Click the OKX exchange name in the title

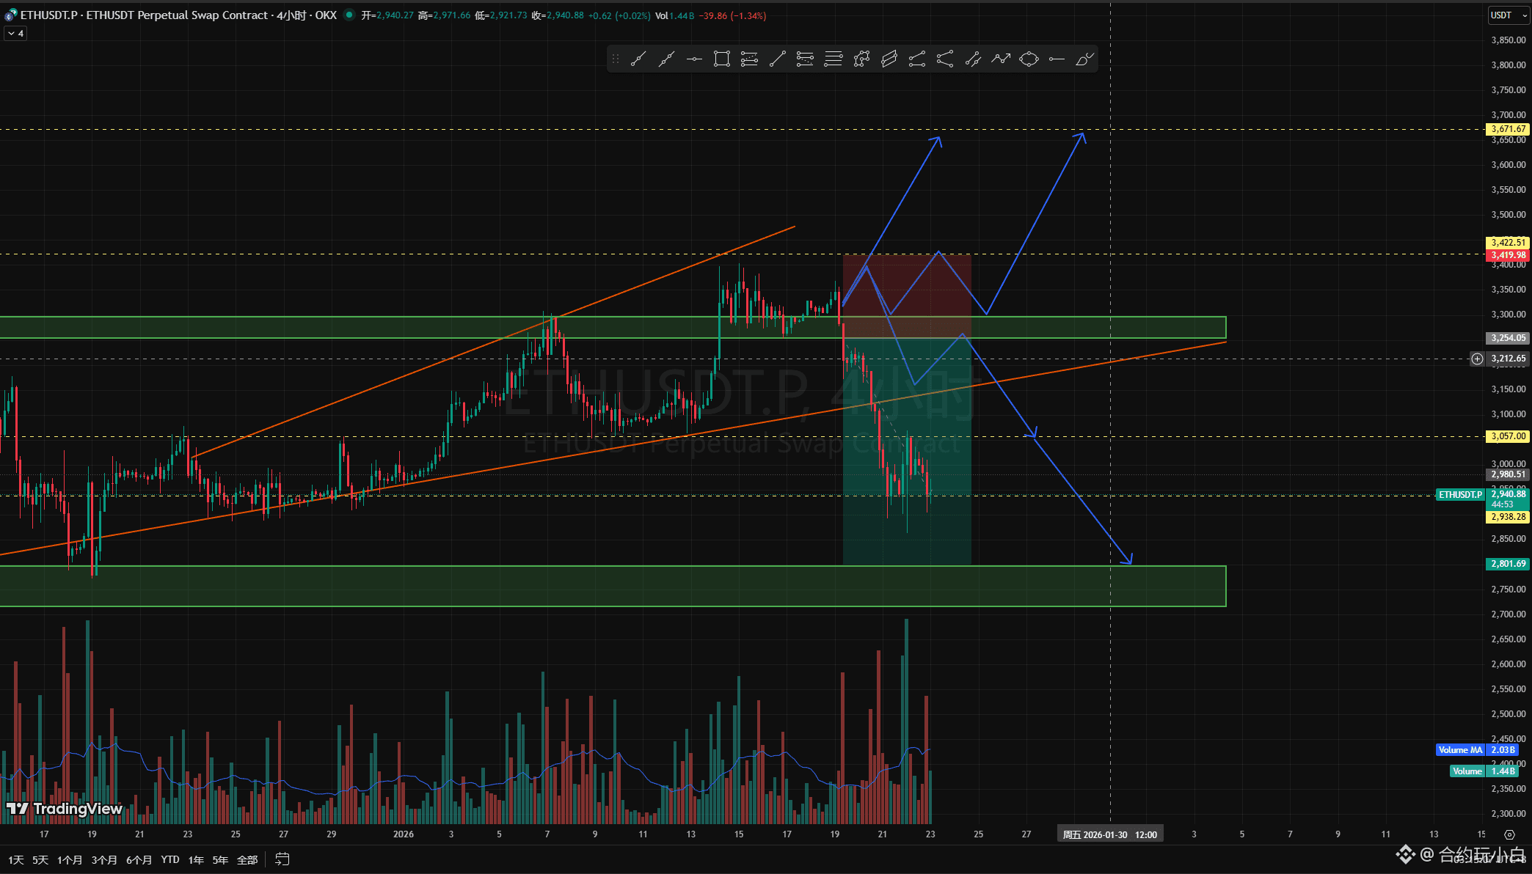click(326, 15)
